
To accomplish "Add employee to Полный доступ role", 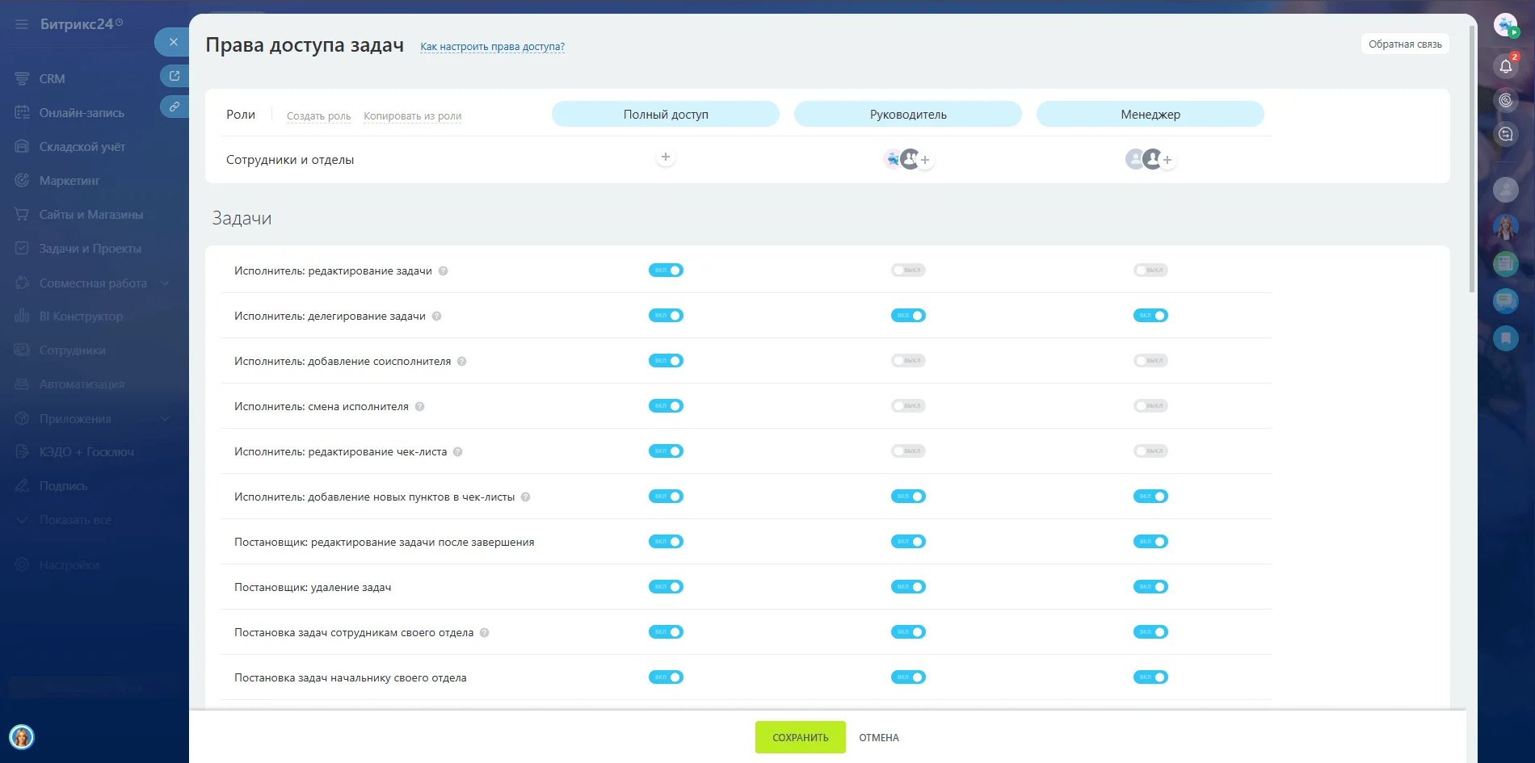I will coord(665,157).
